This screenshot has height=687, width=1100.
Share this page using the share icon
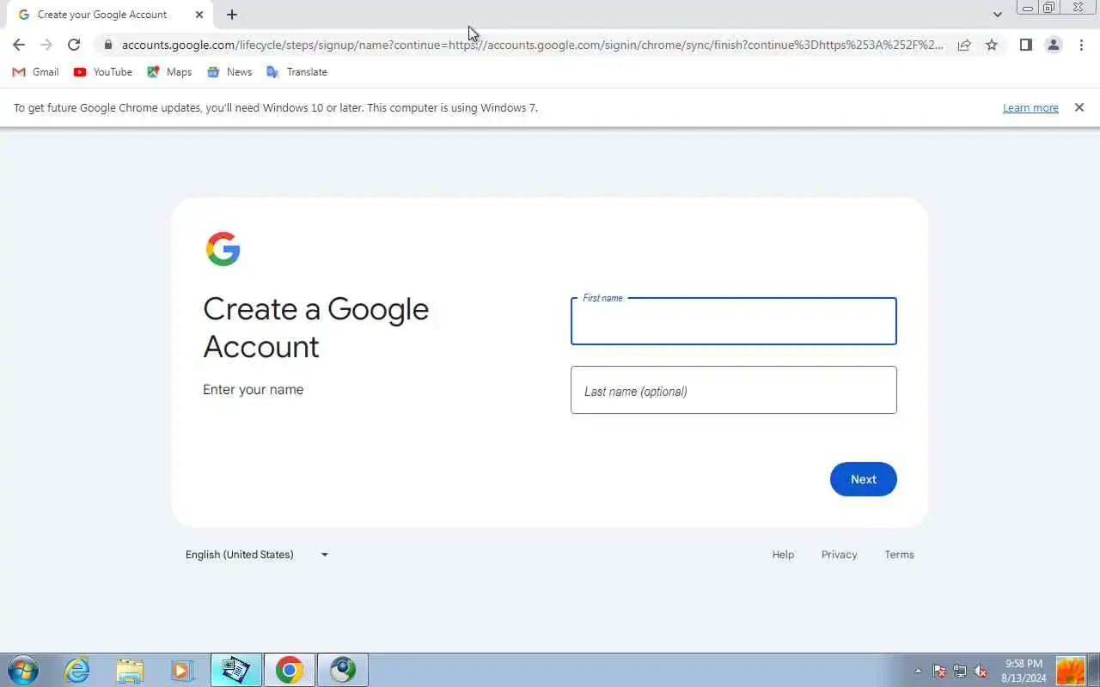(x=964, y=45)
